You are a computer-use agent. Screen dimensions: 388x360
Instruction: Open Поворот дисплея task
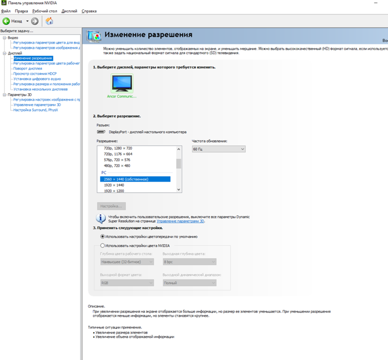(28, 68)
